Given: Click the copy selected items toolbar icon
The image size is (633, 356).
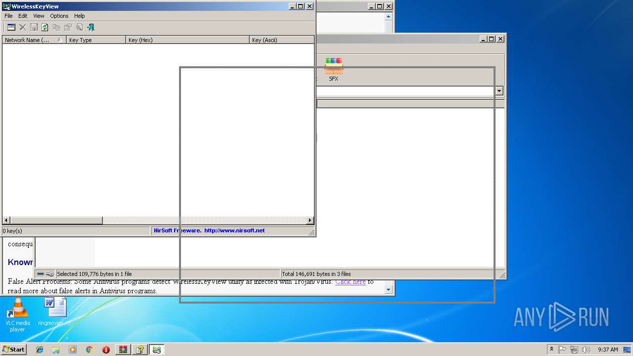Looking at the screenshot, I should point(56,27).
